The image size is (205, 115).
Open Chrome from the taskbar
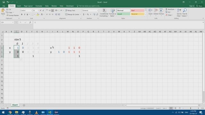pos(10,112)
